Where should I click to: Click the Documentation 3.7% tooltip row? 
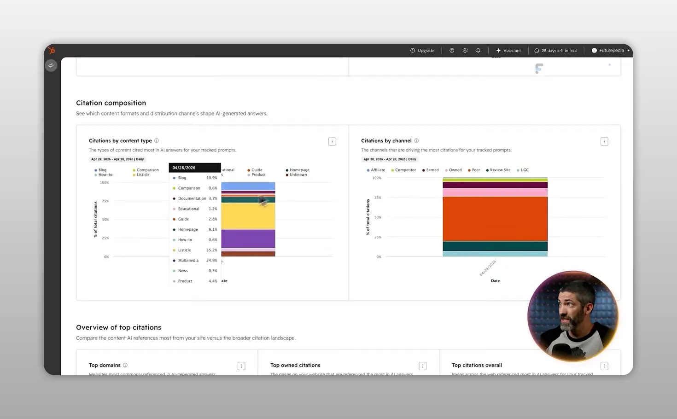195,198
